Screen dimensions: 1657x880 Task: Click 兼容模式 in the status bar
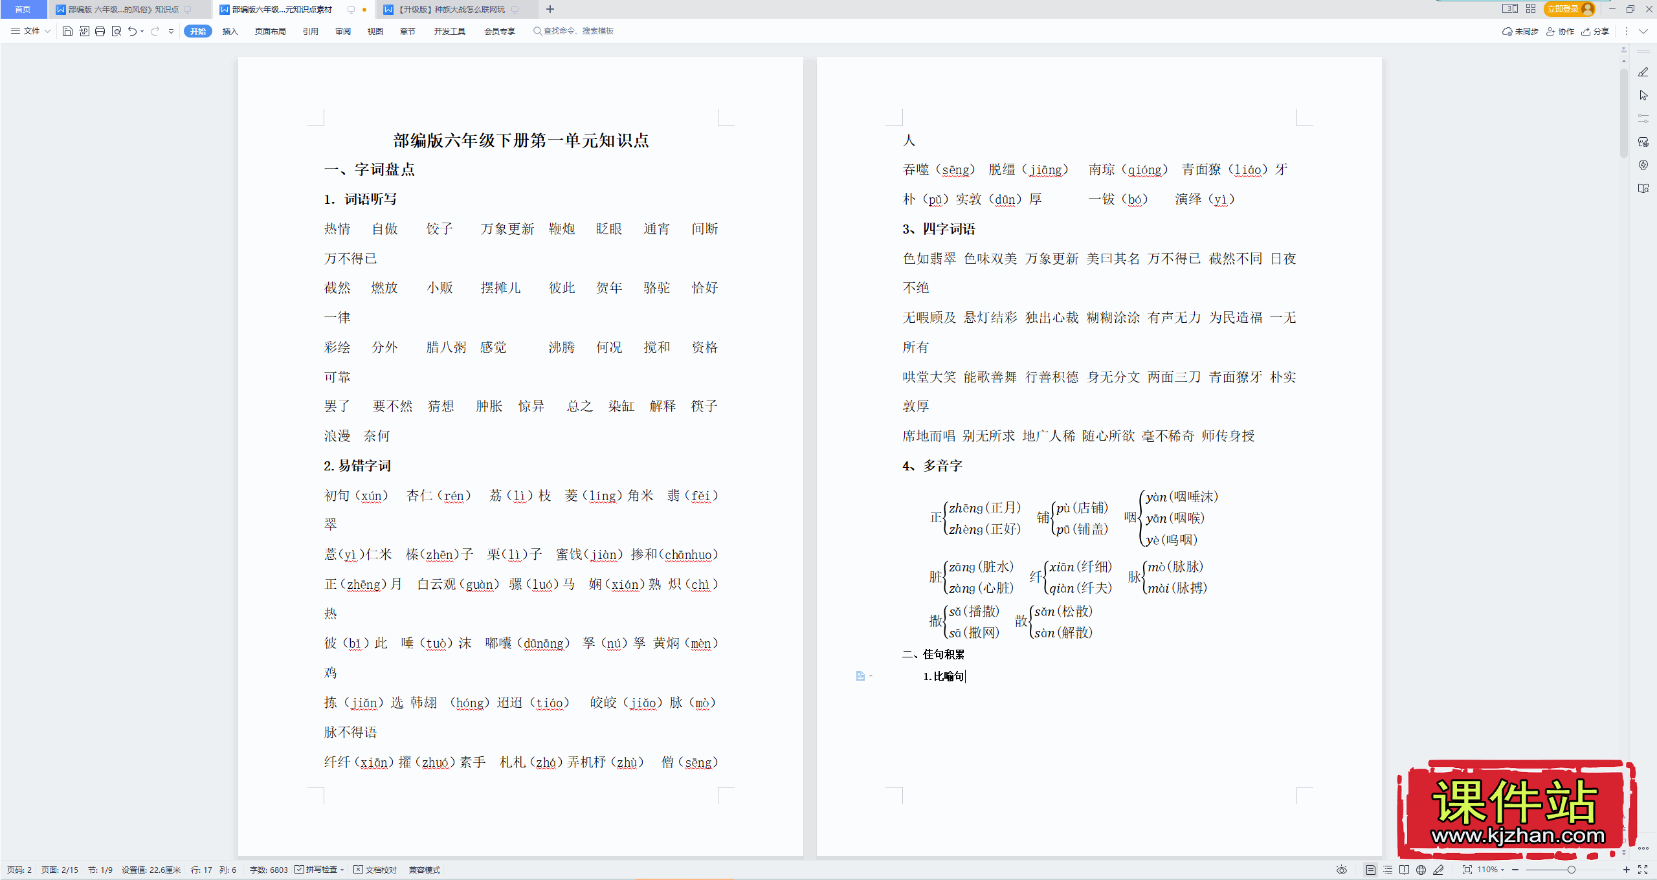pyautogui.click(x=425, y=870)
